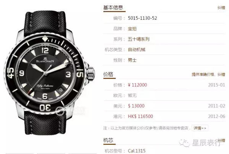Click the HK$ 116500 price value
Viewport: 229px width, 154px height.
click(140, 116)
